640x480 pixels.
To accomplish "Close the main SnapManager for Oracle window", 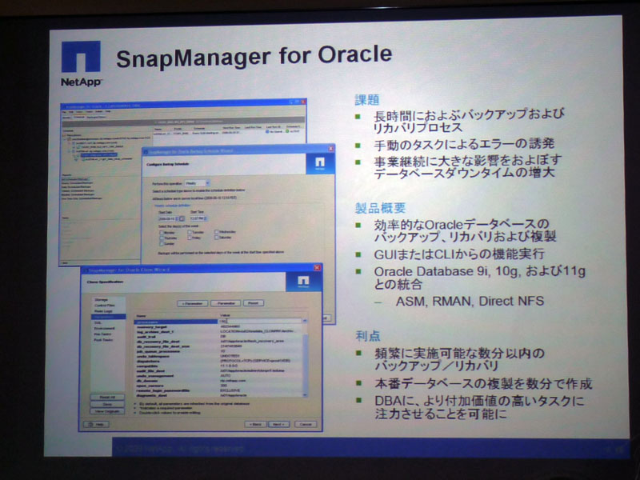I will 303,102.
